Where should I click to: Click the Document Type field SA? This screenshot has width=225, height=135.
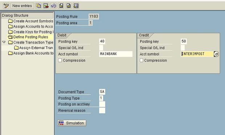102,92
